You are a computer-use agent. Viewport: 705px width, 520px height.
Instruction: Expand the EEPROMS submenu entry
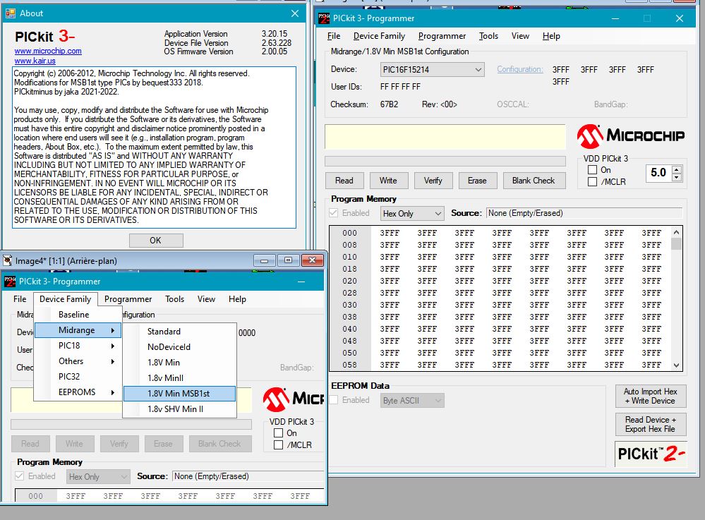(x=78, y=392)
